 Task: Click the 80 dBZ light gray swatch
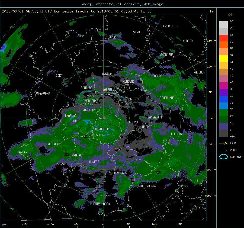tap(223, 25)
